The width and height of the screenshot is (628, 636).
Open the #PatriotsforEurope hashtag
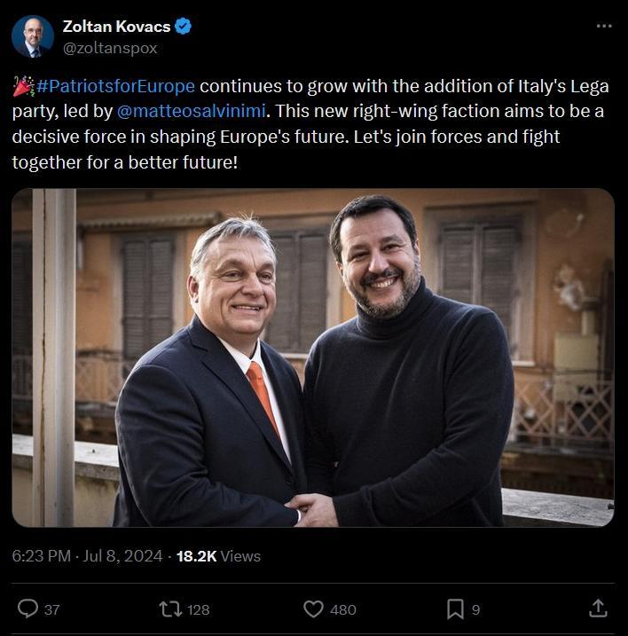tap(116, 87)
